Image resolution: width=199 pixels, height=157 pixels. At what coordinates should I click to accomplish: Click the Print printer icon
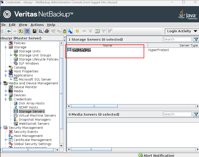47,31
